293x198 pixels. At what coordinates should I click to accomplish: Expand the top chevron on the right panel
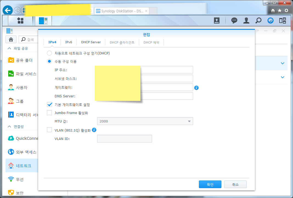282,63
